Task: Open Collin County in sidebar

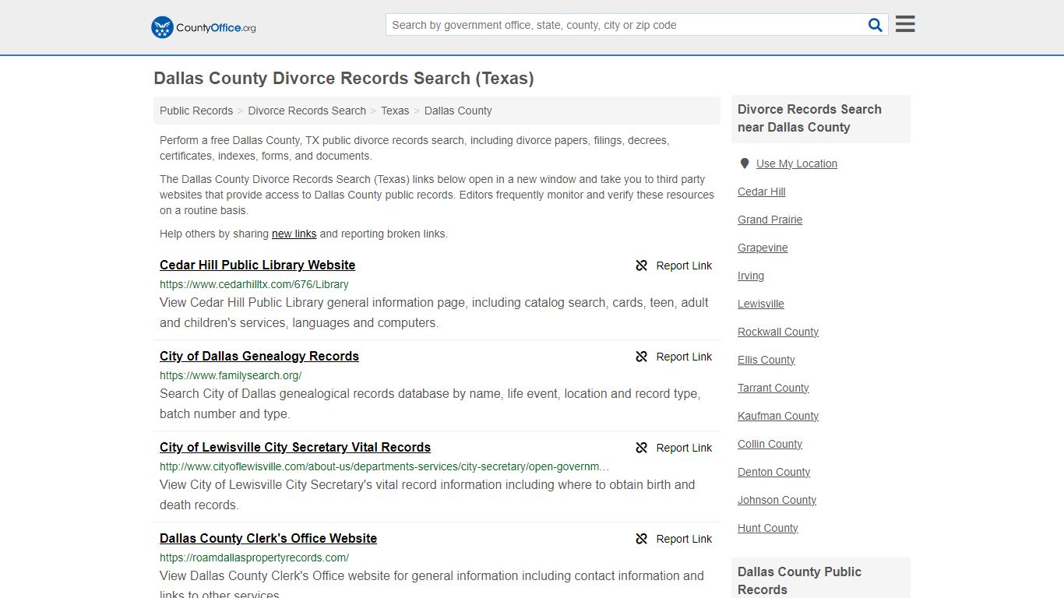Action: (x=770, y=444)
